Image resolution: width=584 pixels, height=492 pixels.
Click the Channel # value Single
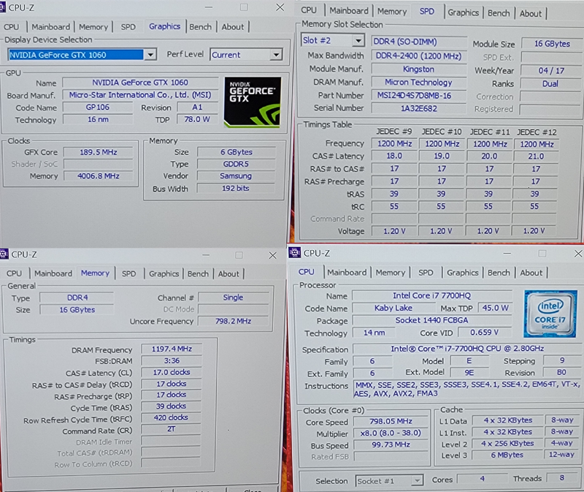(x=233, y=298)
